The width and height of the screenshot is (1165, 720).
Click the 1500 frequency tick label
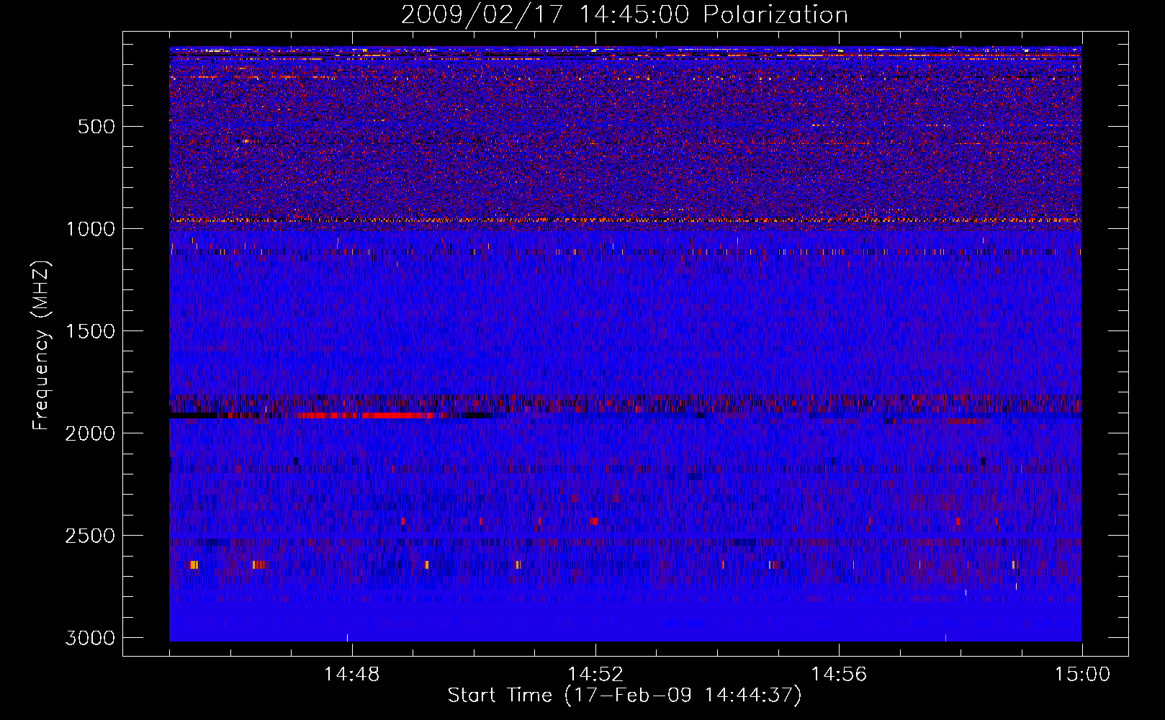point(90,331)
